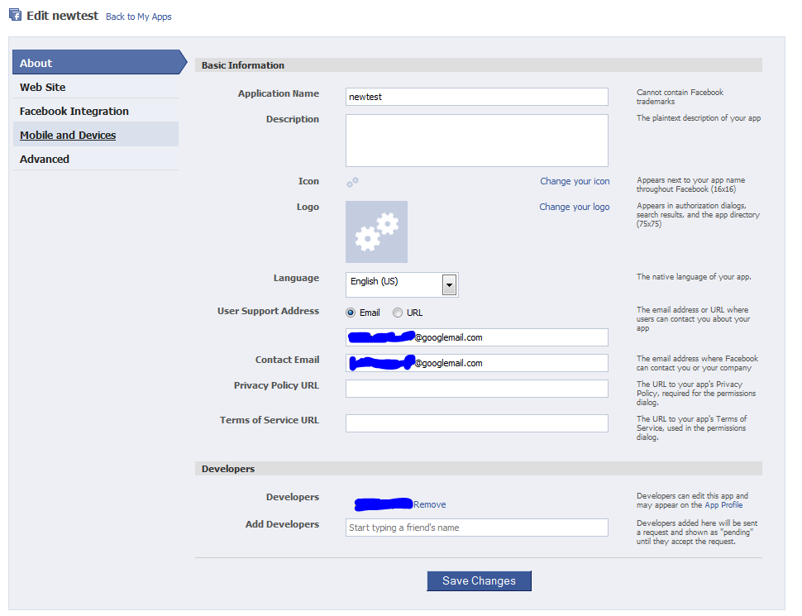Go back to My Apps
Image resolution: width=802 pixels, height=616 pixels.
tap(138, 16)
